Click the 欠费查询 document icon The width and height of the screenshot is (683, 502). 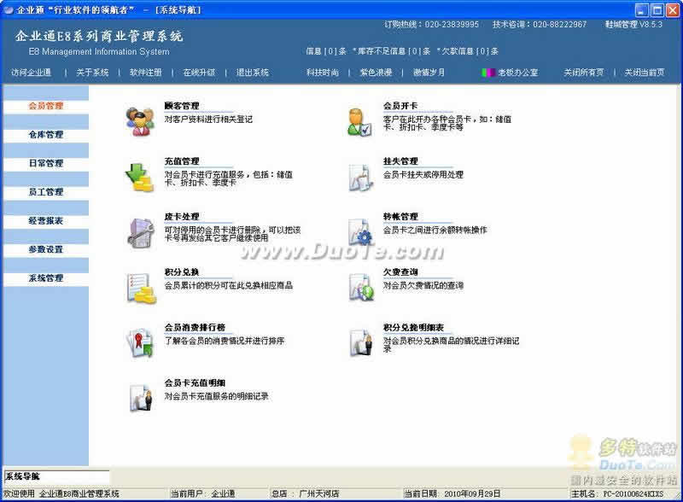pos(361,287)
